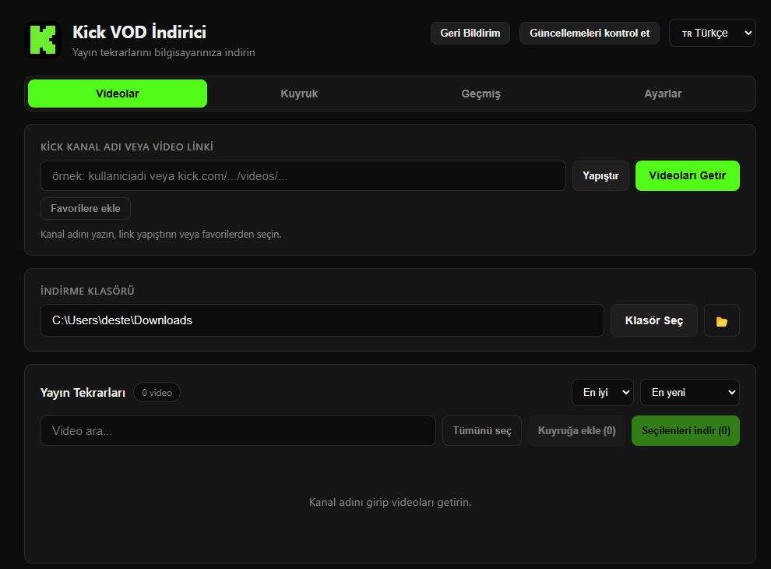Focus the Kick channel name input field
The image size is (771, 569).
[303, 175]
